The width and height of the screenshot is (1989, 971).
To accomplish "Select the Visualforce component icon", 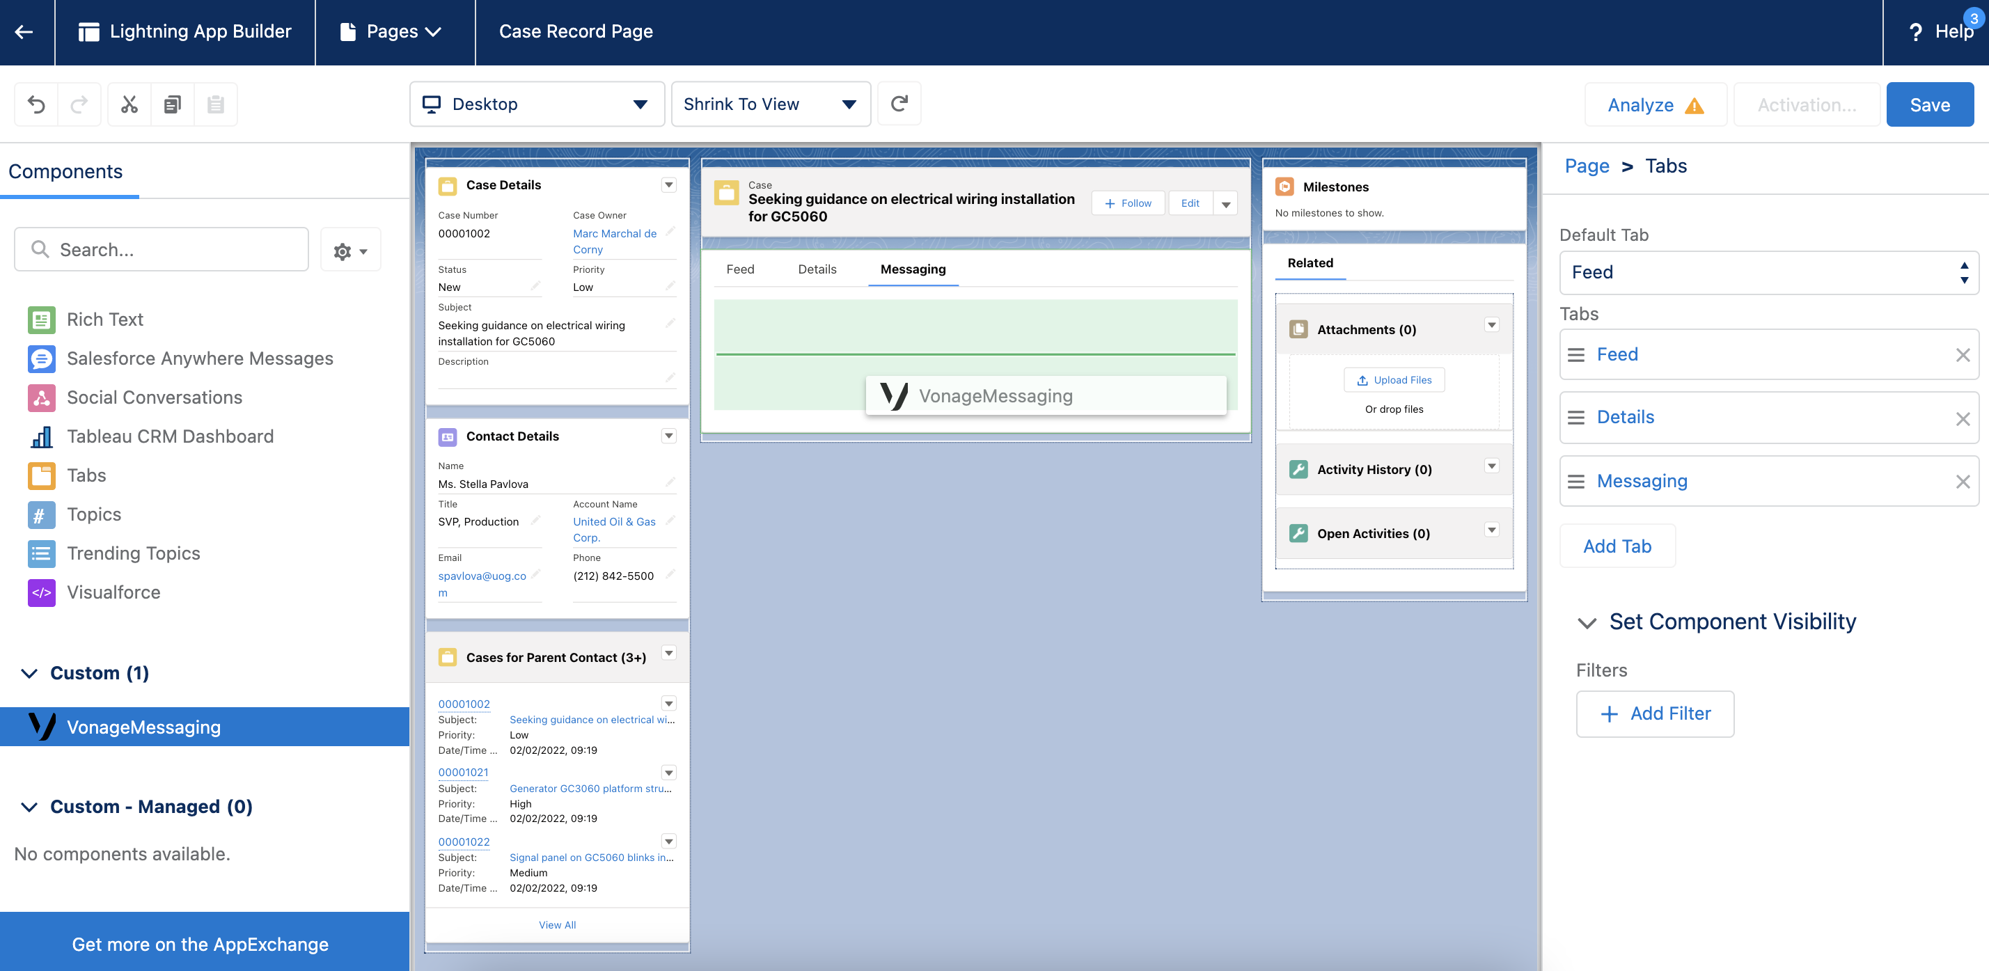I will click(42, 593).
